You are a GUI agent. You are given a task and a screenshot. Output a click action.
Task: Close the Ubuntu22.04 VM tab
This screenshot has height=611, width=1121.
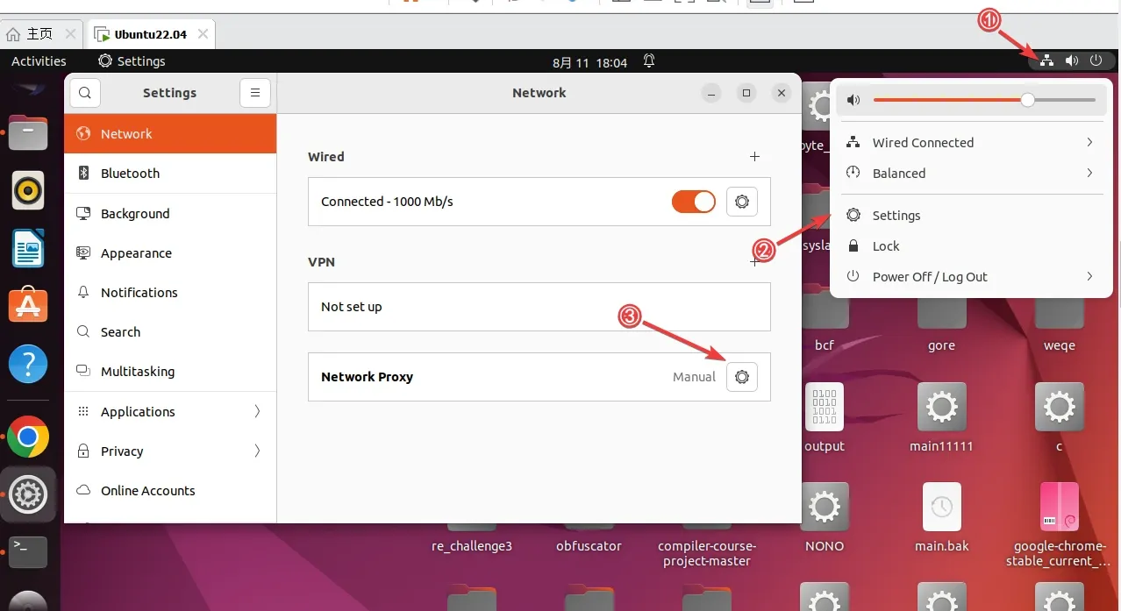[x=203, y=34]
